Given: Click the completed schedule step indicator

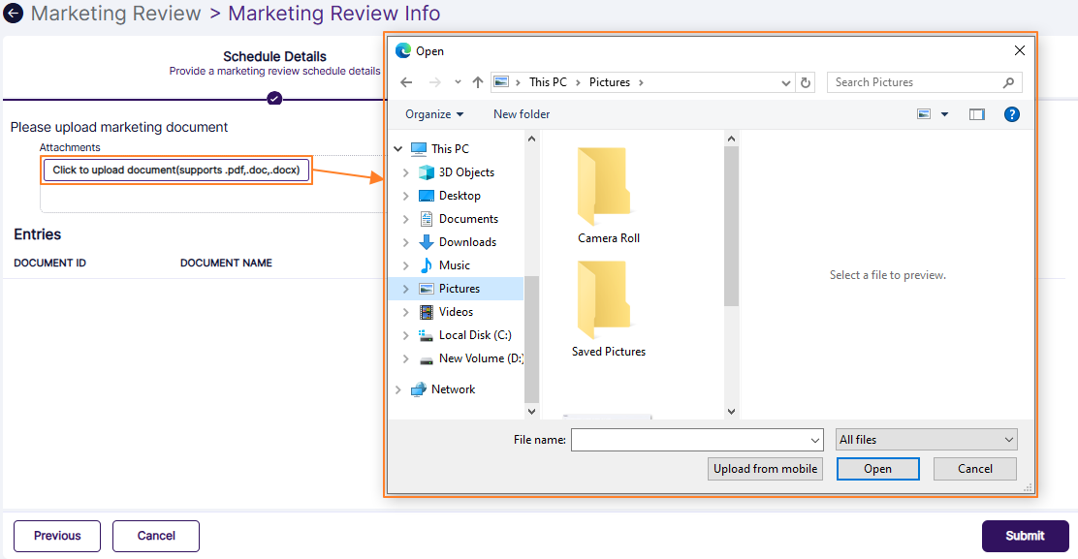Looking at the screenshot, I should [274, 98].
